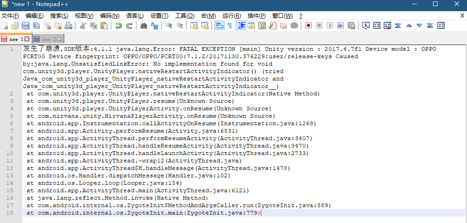Start macro recording with red dot
Viewport: 467px width, 223px height.
(308, 26)
